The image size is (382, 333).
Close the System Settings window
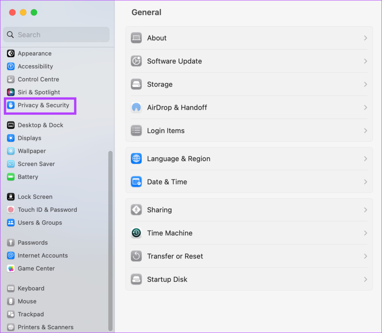pos(12,12)
